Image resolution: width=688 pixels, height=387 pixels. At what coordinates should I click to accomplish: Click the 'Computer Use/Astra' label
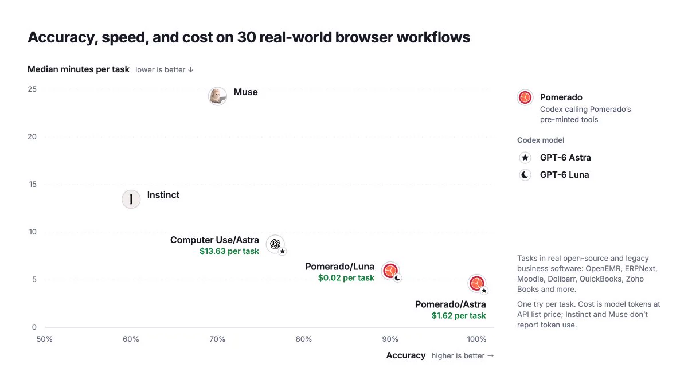pos(214,240)
